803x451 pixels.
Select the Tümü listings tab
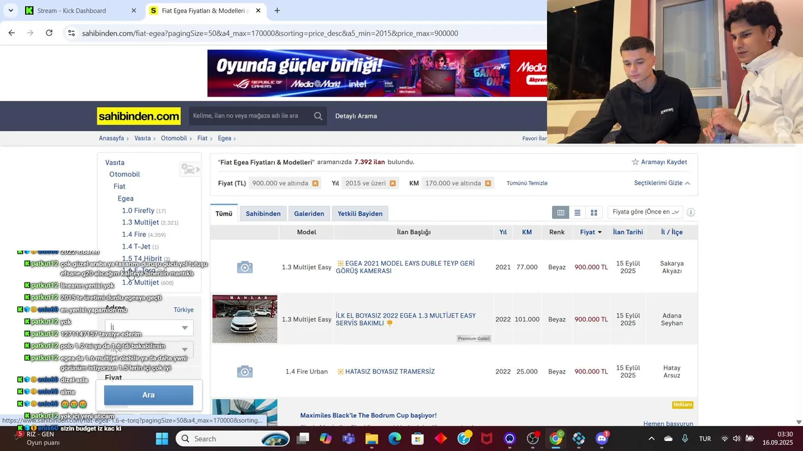[224, 214]
